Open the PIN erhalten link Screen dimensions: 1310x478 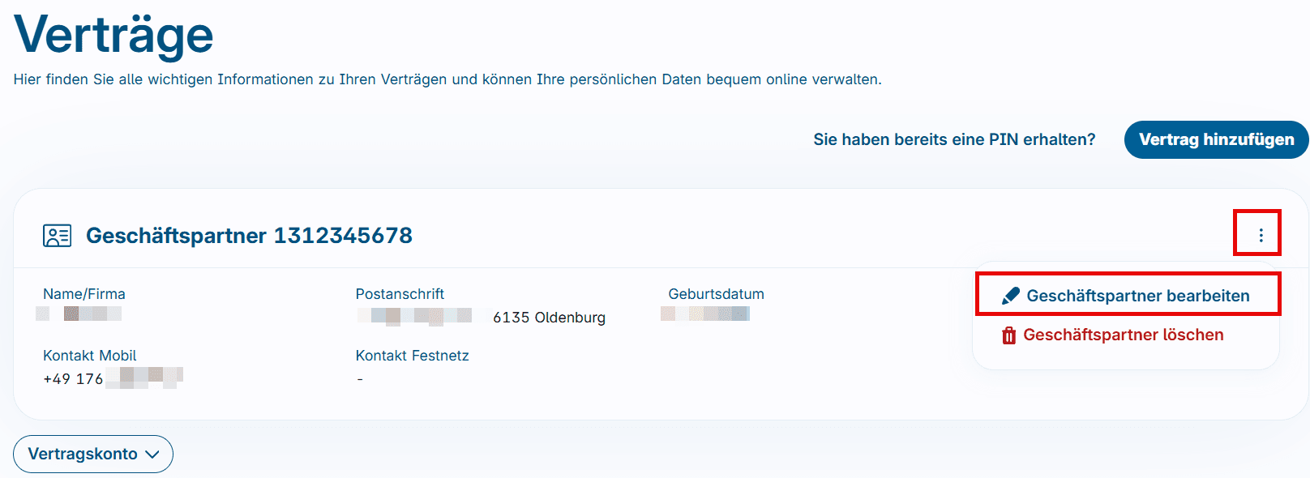(954, 139)
